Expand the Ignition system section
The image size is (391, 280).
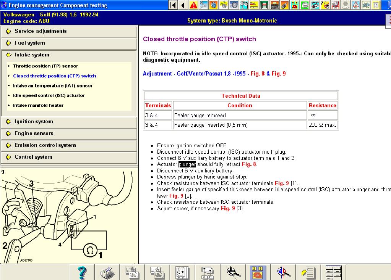click(69, 122)
